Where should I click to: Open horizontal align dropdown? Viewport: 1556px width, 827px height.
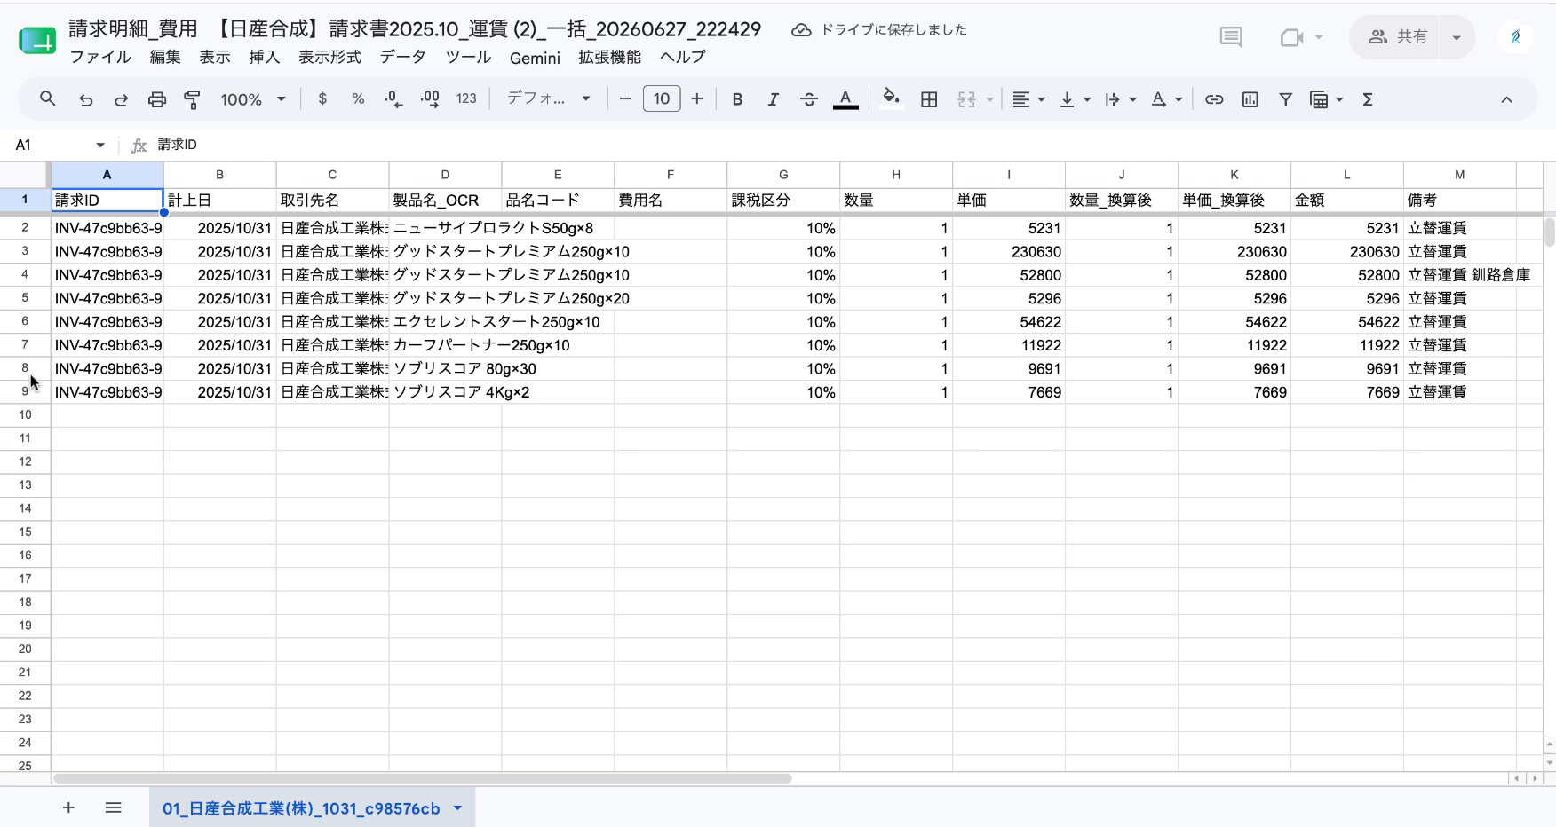point(1028,99)
